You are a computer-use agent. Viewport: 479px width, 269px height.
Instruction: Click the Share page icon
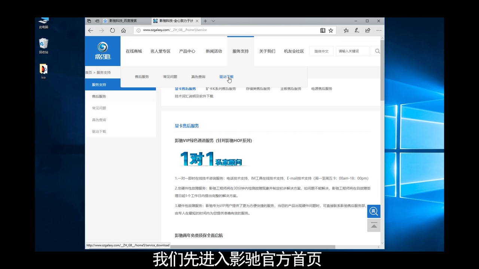368,30
